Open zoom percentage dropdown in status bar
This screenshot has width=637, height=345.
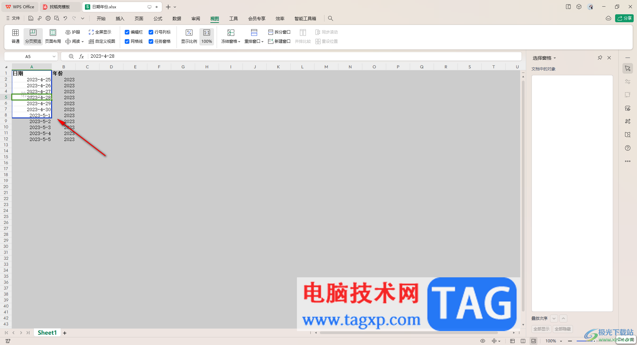click(561, 341)
